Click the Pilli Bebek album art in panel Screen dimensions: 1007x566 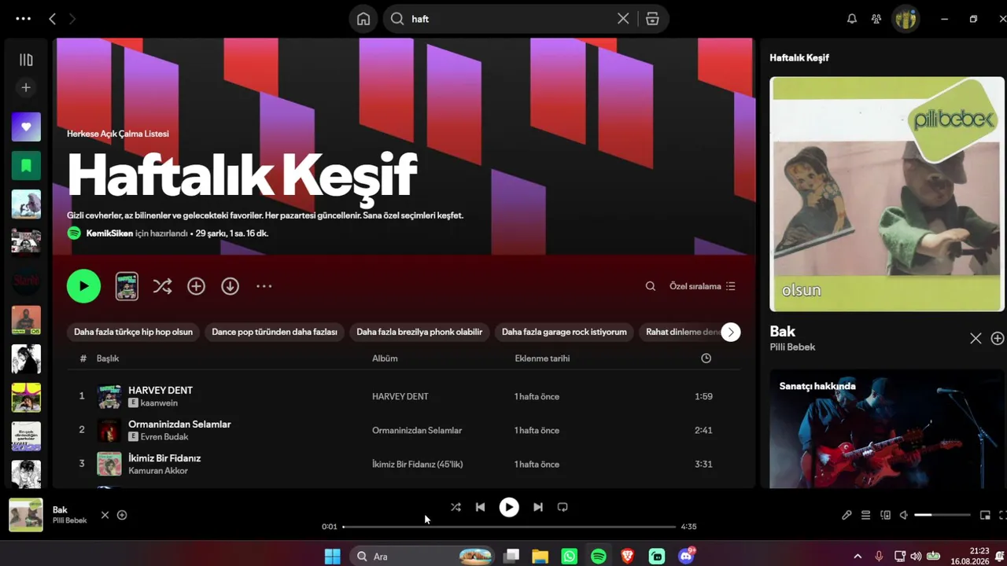pos(887,194)
